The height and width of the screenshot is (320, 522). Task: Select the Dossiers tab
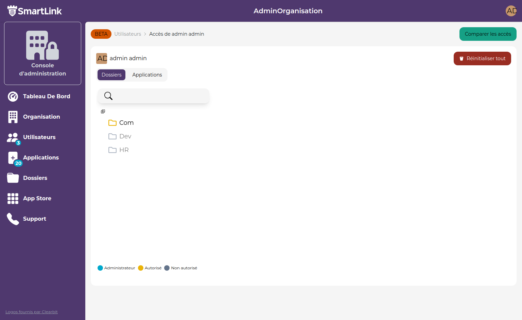point(111,75)
